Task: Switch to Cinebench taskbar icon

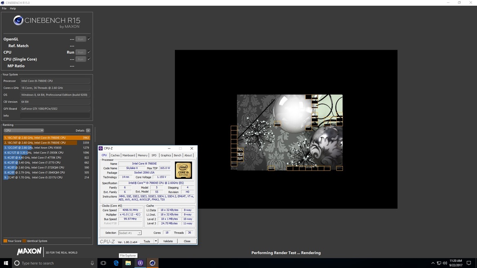Action: pyautogui.click(x=152, y=263)
